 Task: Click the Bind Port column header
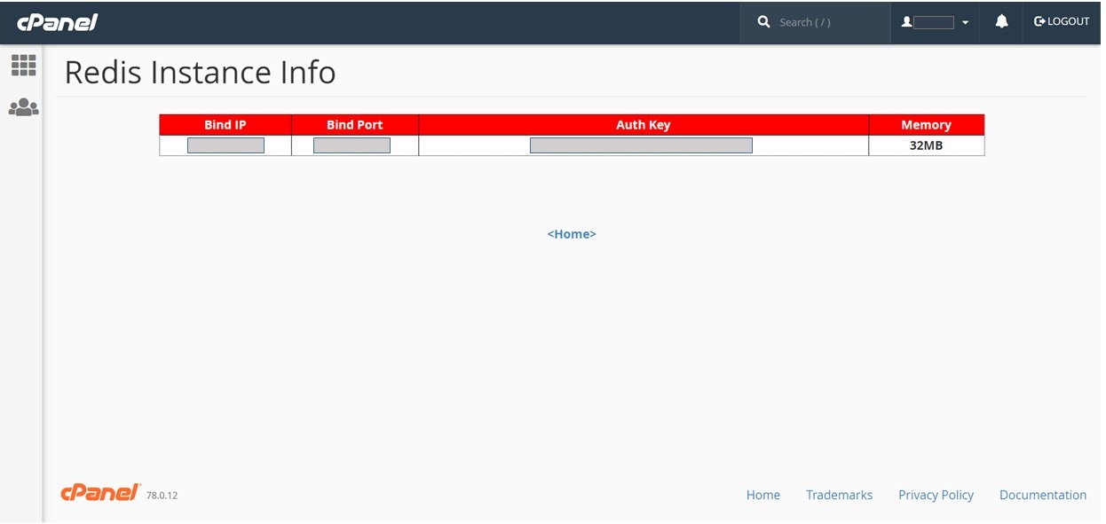point(355,125)
